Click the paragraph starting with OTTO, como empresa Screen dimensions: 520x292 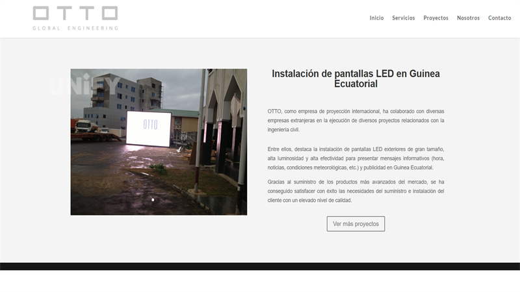click(x=356, y=121)
